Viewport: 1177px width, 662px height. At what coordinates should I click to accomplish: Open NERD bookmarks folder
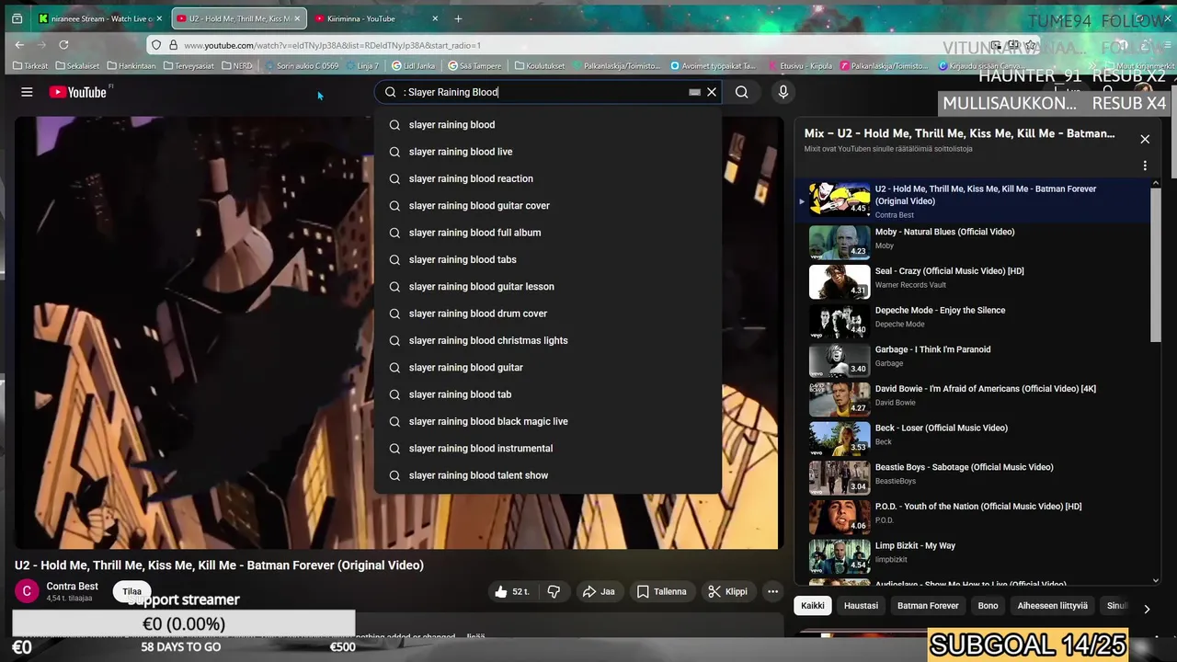click(x=237, y=65)
